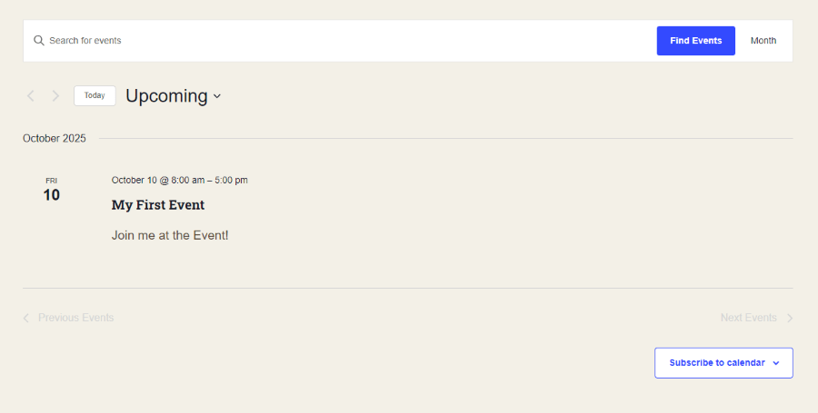Click the October 2025 month separator

(55, 139)
